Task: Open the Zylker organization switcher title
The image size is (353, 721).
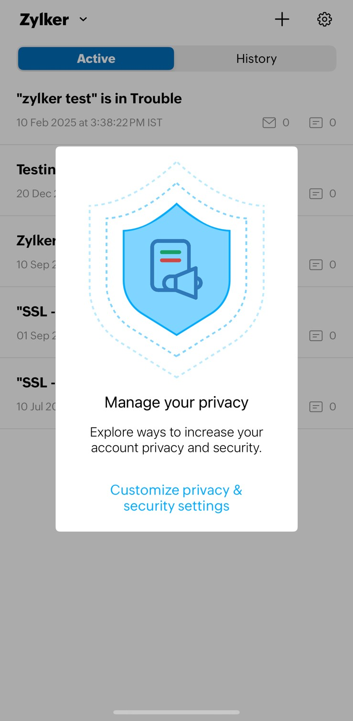Action: (x=44, y=20)
